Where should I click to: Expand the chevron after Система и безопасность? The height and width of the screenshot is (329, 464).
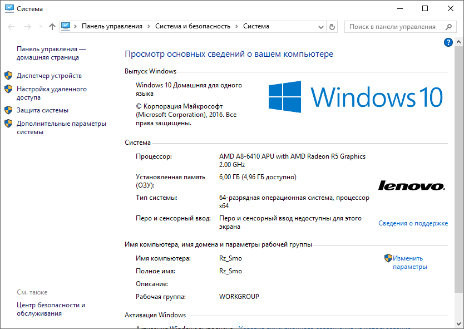tap(237, 26)
